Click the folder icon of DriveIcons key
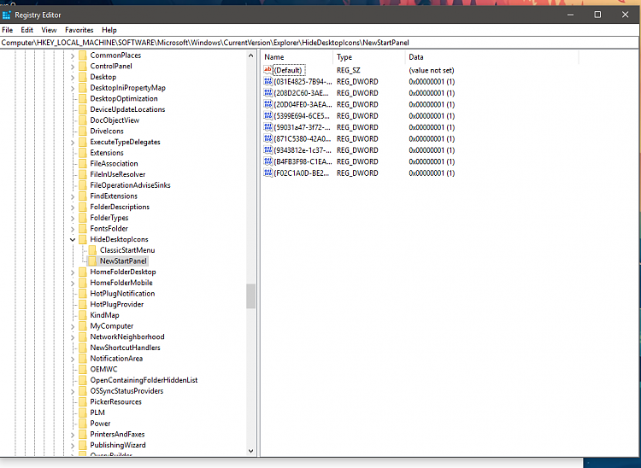The height and width of the screenshot is (468, 641). (x=83, y=131)
